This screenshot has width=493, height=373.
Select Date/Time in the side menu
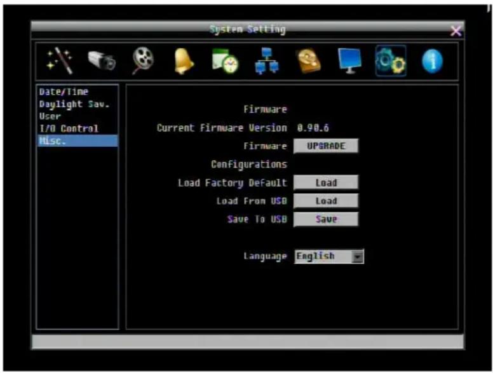click(x=78, y=92)
